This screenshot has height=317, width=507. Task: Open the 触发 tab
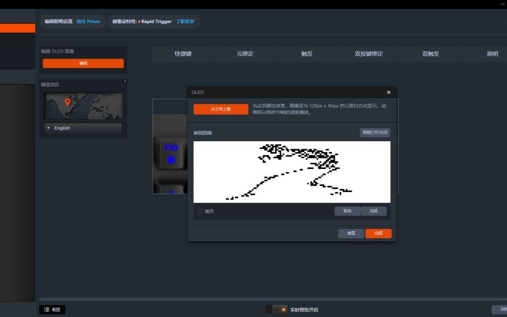[x=307, y=54]
